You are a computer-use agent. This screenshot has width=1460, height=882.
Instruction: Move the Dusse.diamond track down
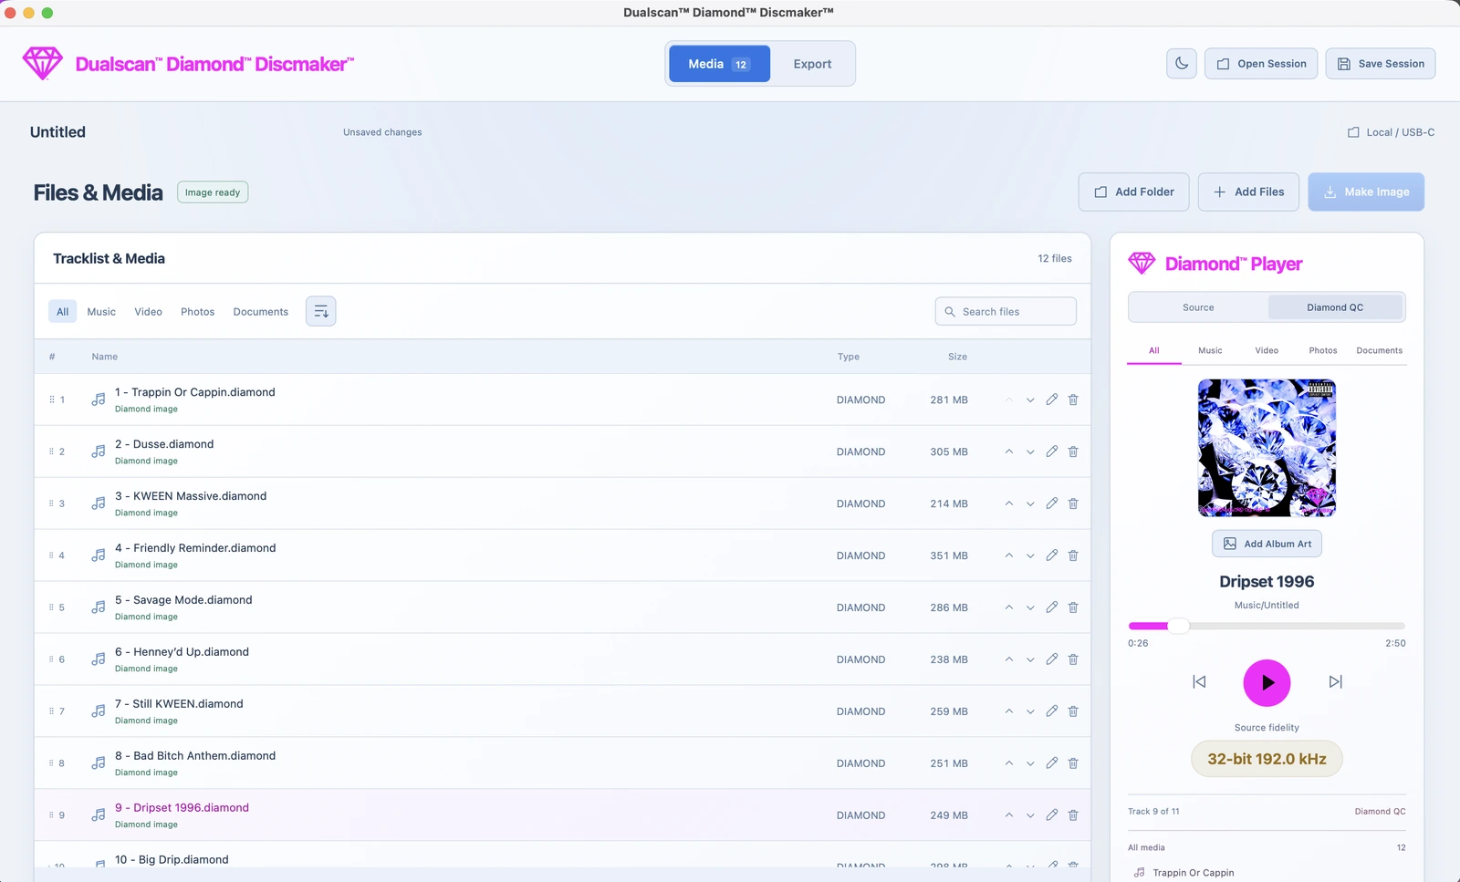pyautogui.click(x=1030, y=451)
